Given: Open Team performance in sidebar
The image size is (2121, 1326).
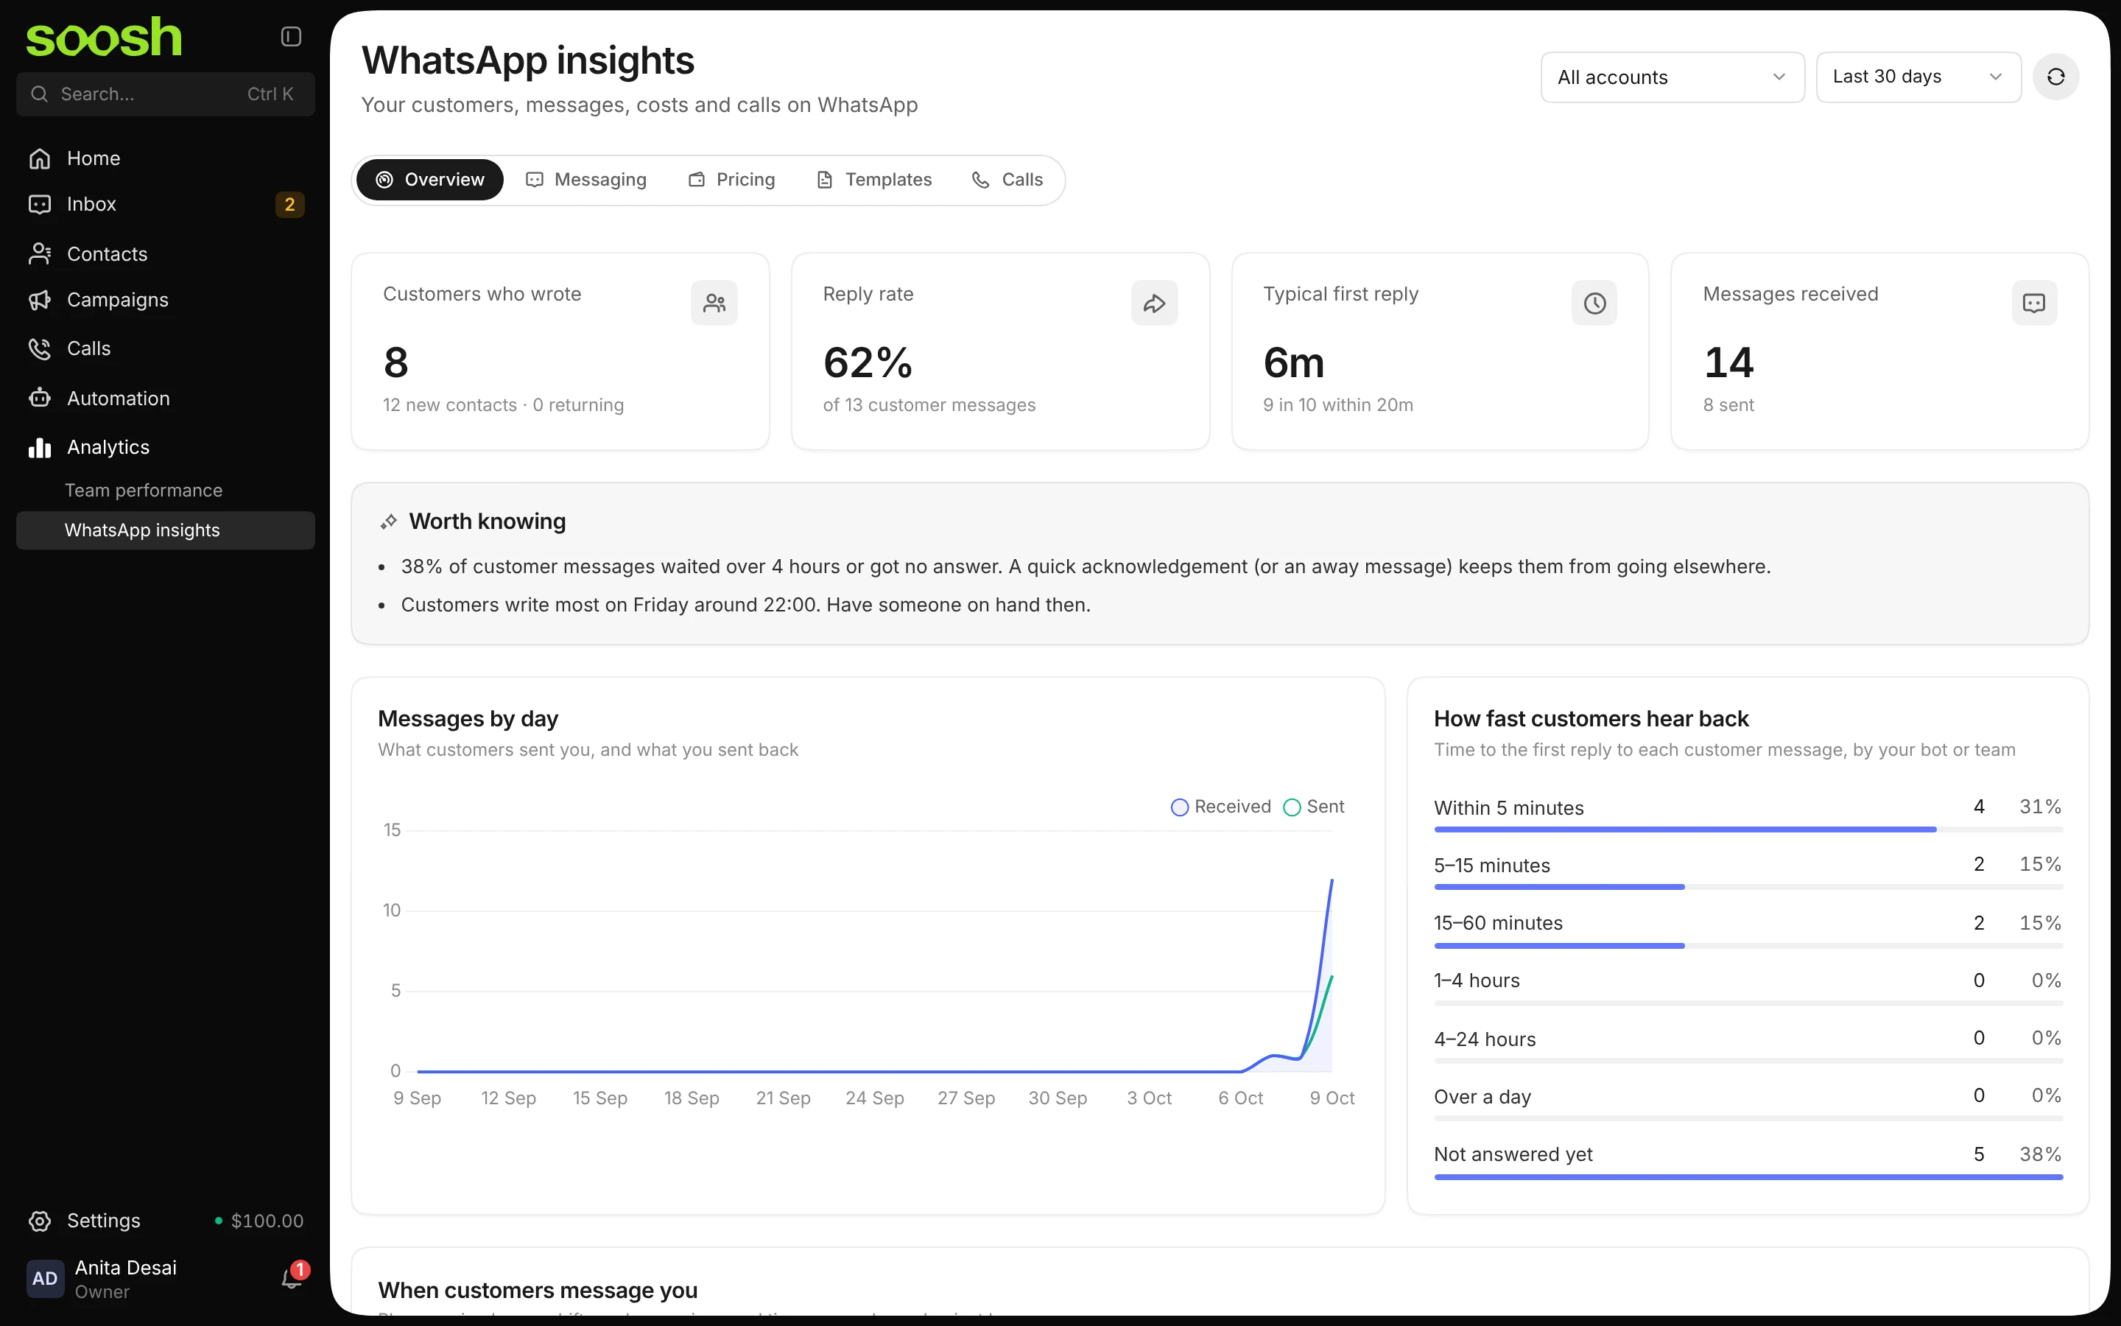Looking at the screenshot, I should [x=166, y=490].
